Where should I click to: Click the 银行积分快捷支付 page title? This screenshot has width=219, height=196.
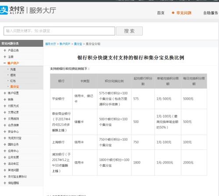[x=131, y=58]
